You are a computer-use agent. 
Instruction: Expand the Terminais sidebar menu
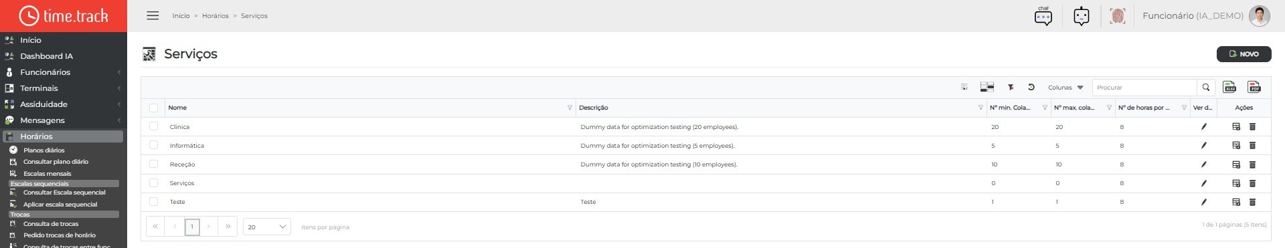click(64, 88)
